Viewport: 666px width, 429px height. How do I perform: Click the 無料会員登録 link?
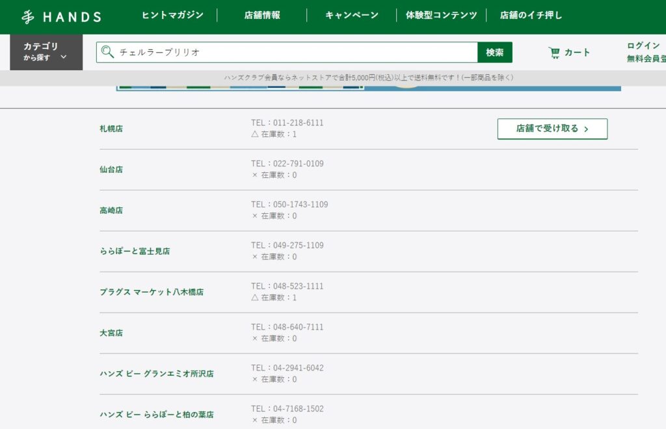coord(646,58)
